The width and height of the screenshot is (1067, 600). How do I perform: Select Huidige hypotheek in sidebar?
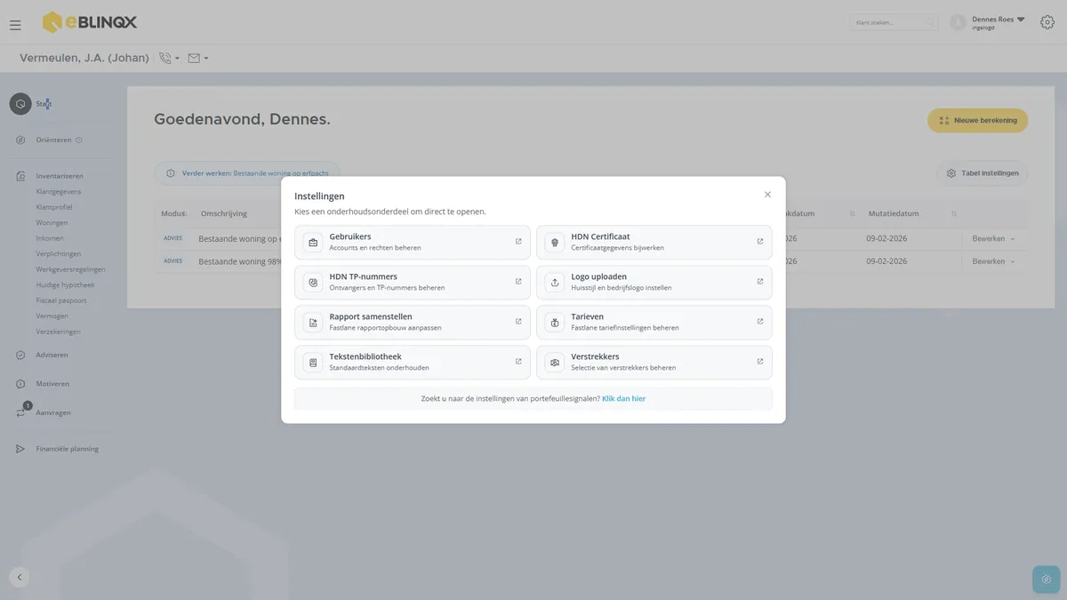click(x=65, y=285)
